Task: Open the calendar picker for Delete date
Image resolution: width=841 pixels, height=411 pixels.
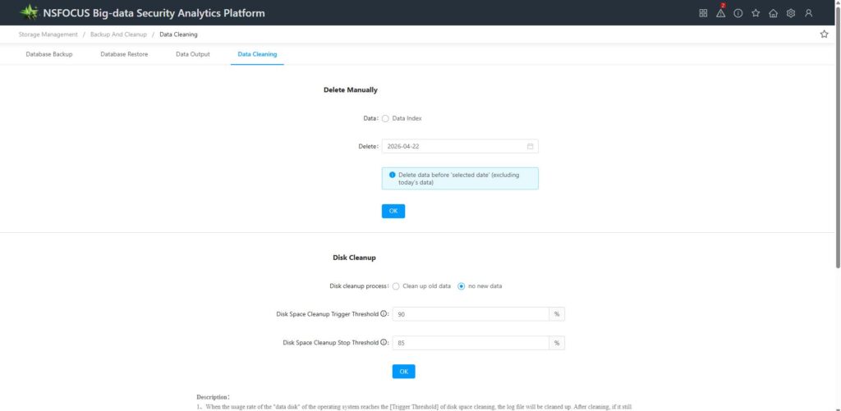Action: (530, 147)
